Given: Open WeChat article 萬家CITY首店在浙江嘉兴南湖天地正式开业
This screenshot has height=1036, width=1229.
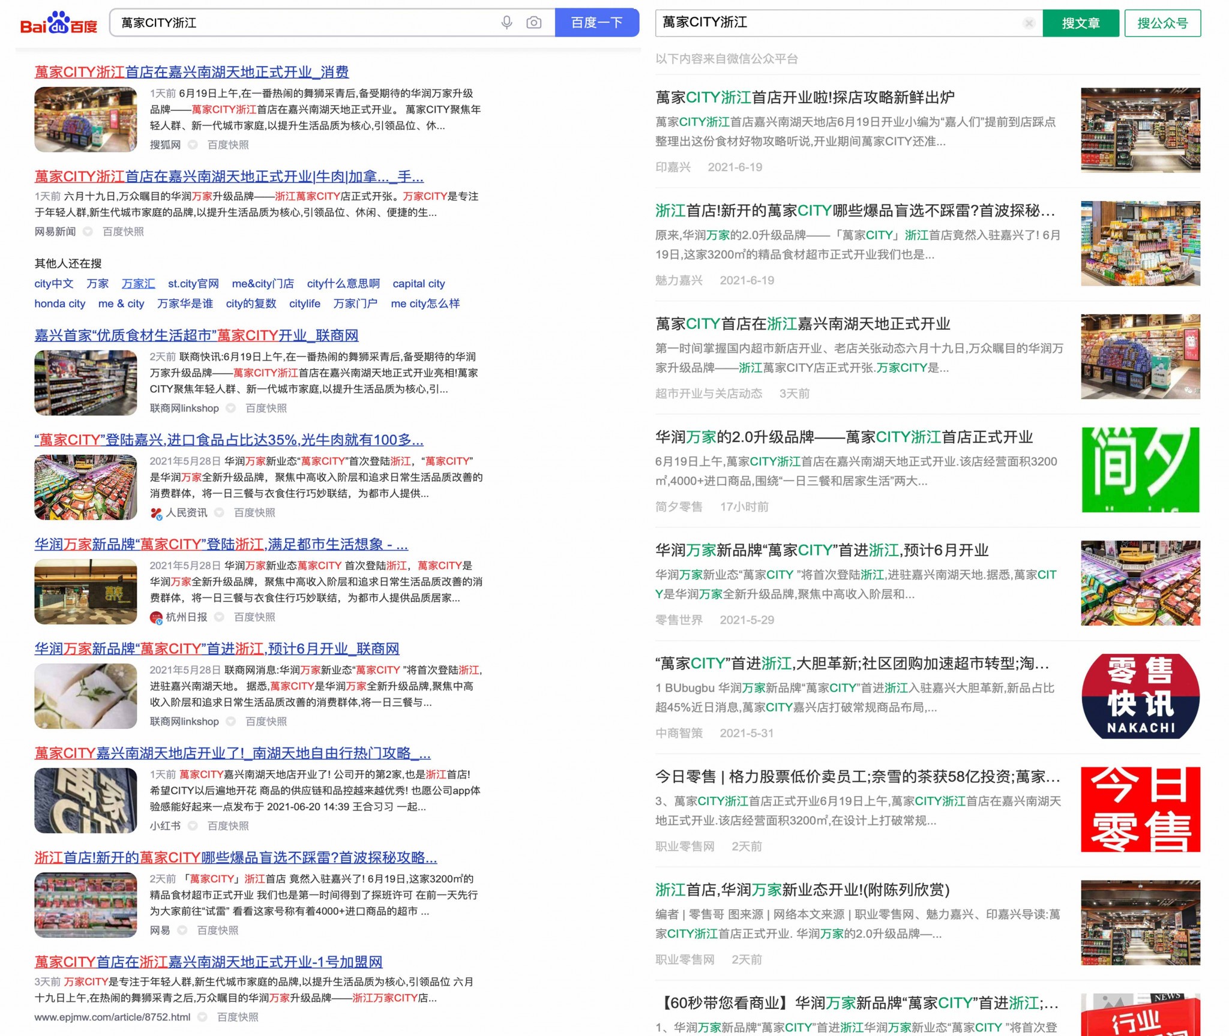Looking at the screenshot, I should pyautogui.click(x=803, y=324).
